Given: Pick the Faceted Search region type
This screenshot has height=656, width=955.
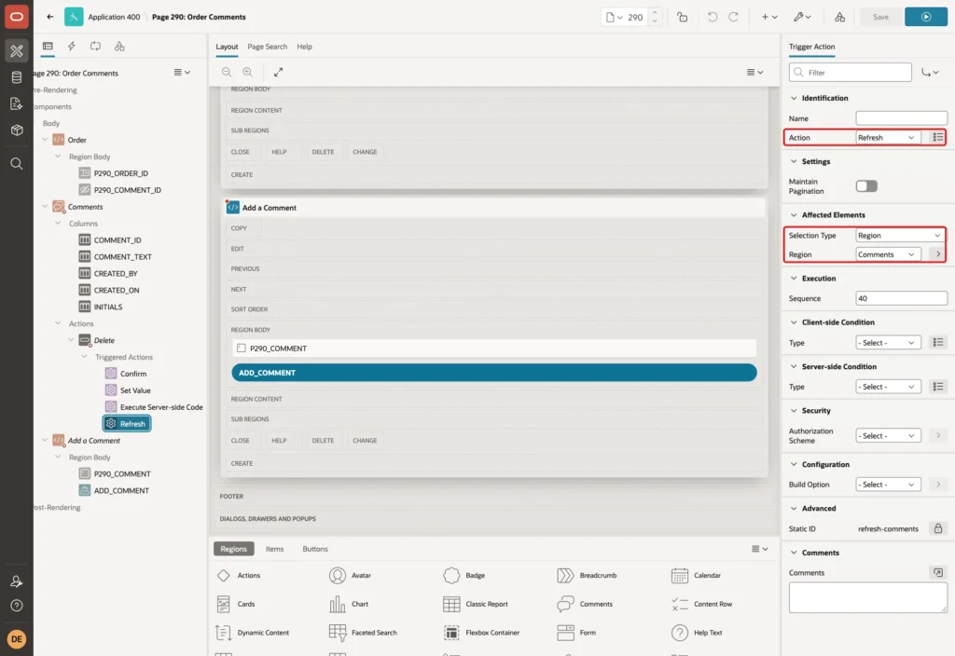Looking at the screenshot, I should point(363,633).
